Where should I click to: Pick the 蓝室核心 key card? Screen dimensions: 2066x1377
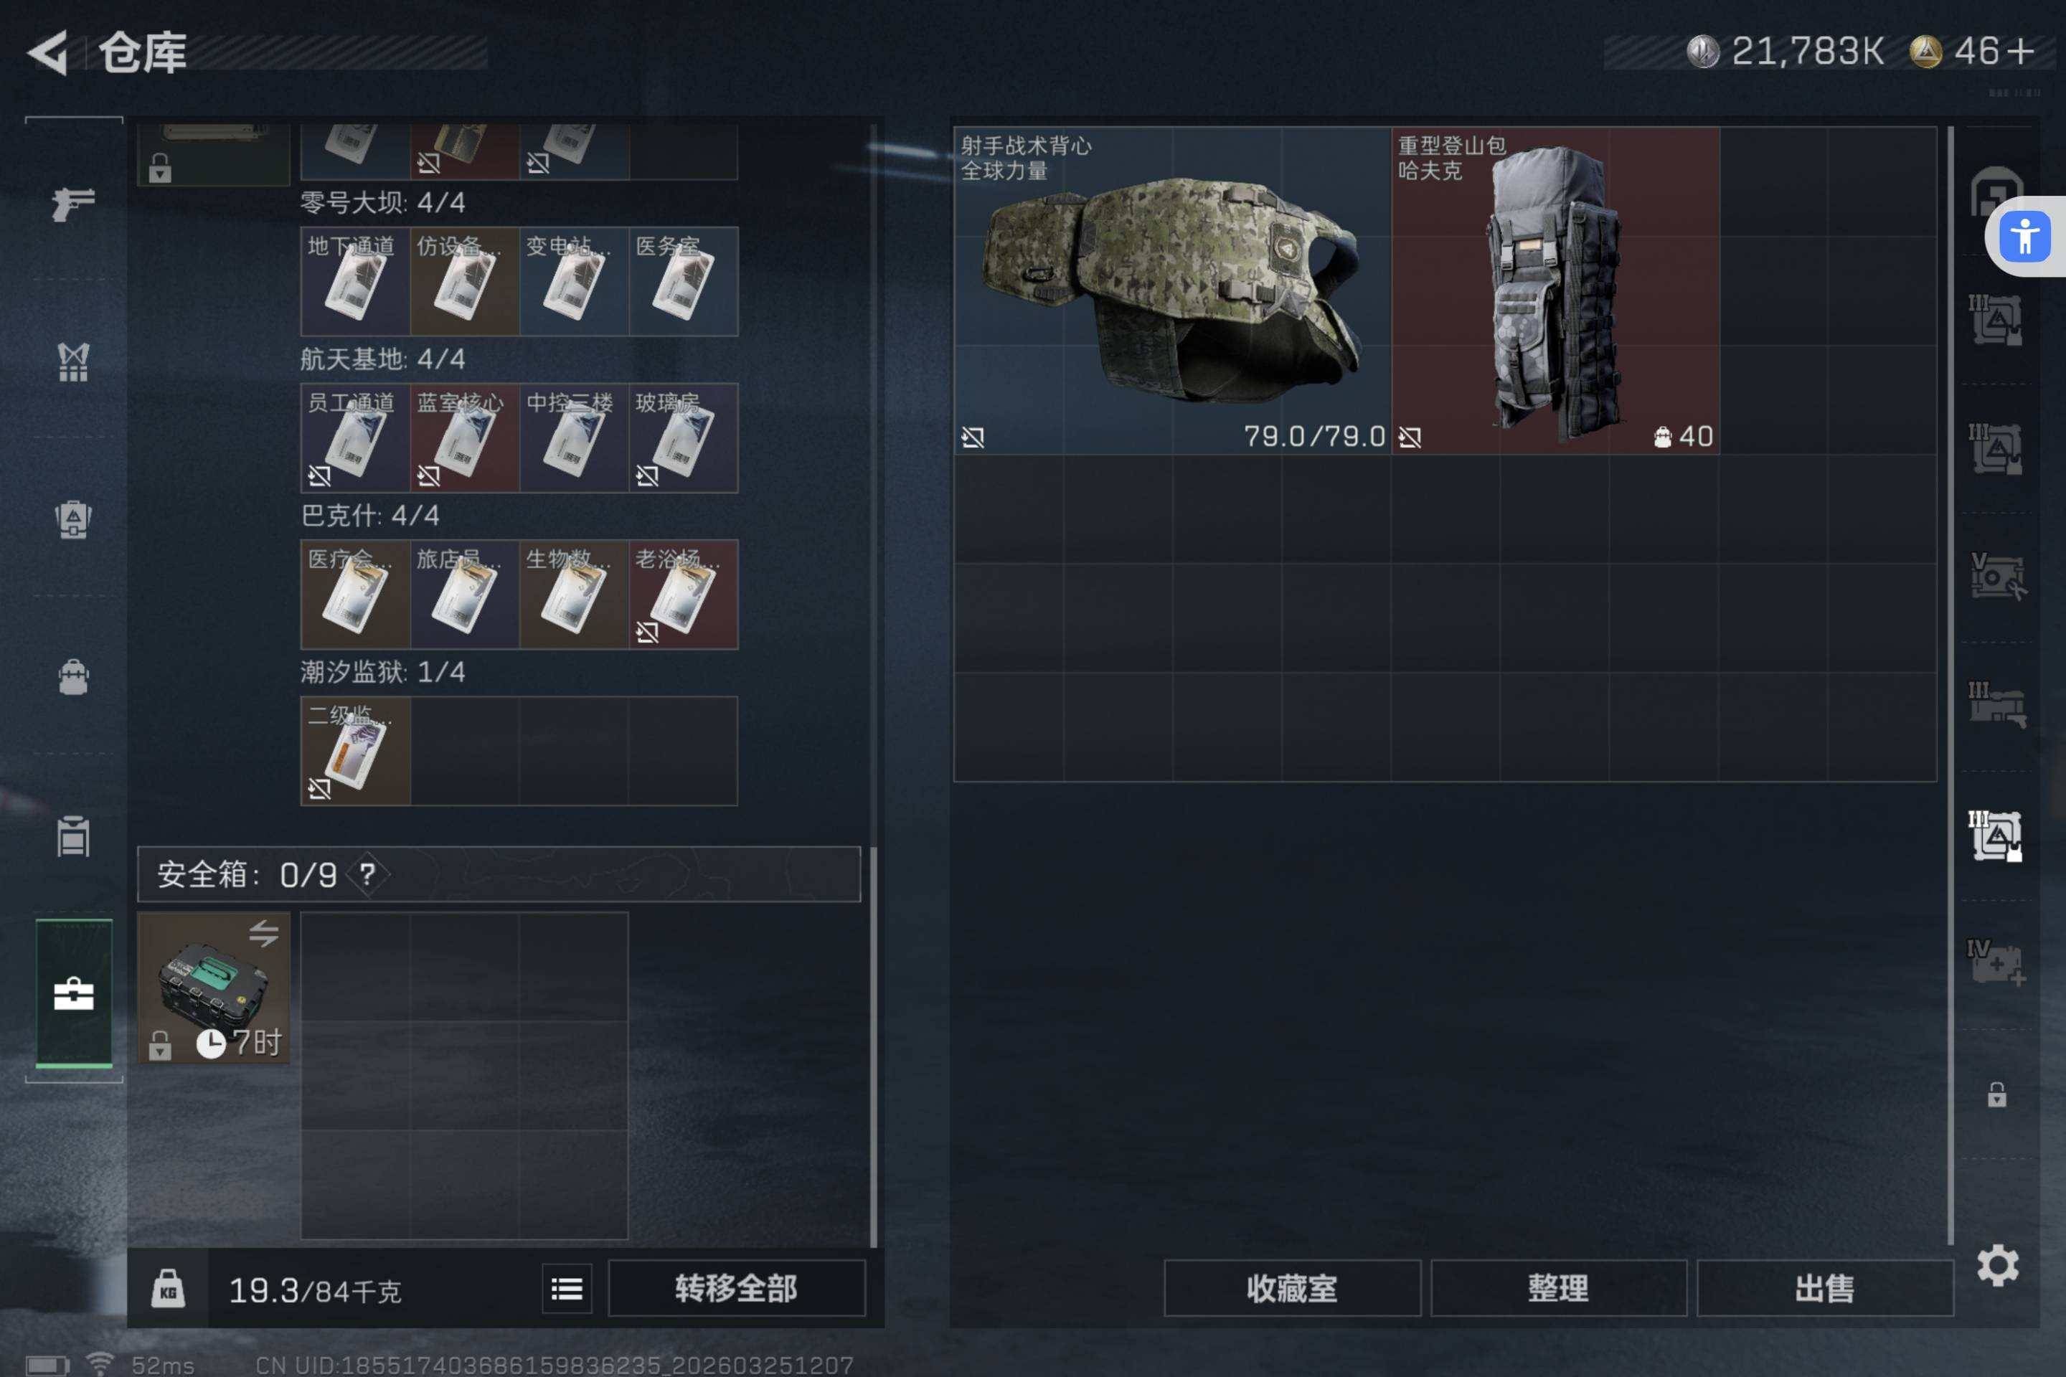pyautogui.click(x=465, y=437)
